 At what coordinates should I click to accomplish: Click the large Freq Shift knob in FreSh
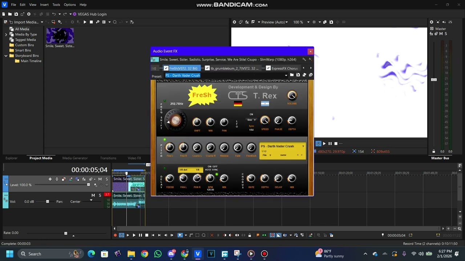pos(175,121)
